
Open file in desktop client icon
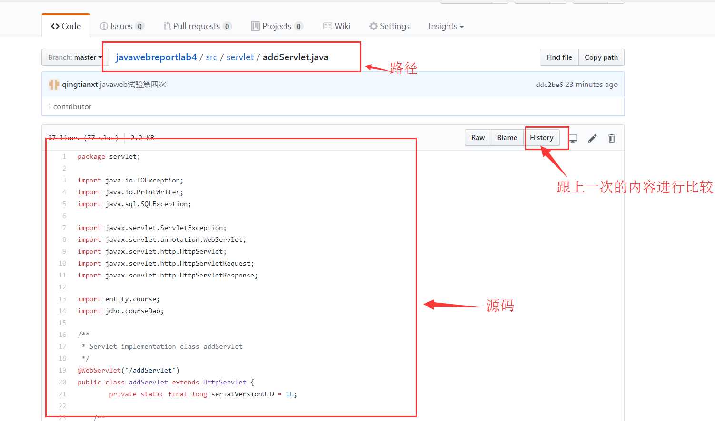(574, 138)
